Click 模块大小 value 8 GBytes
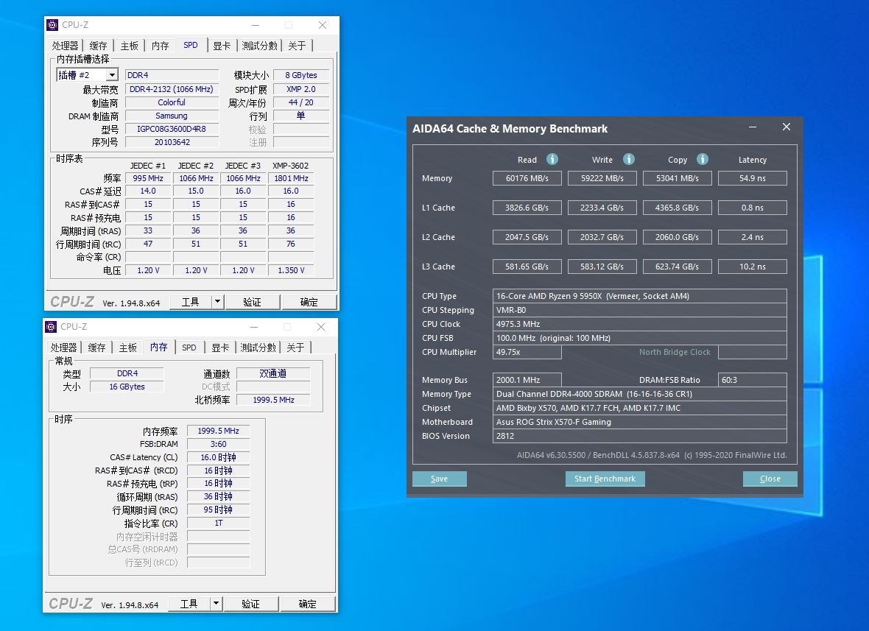Viewport: 869px width, 631px height. (301, 75)
